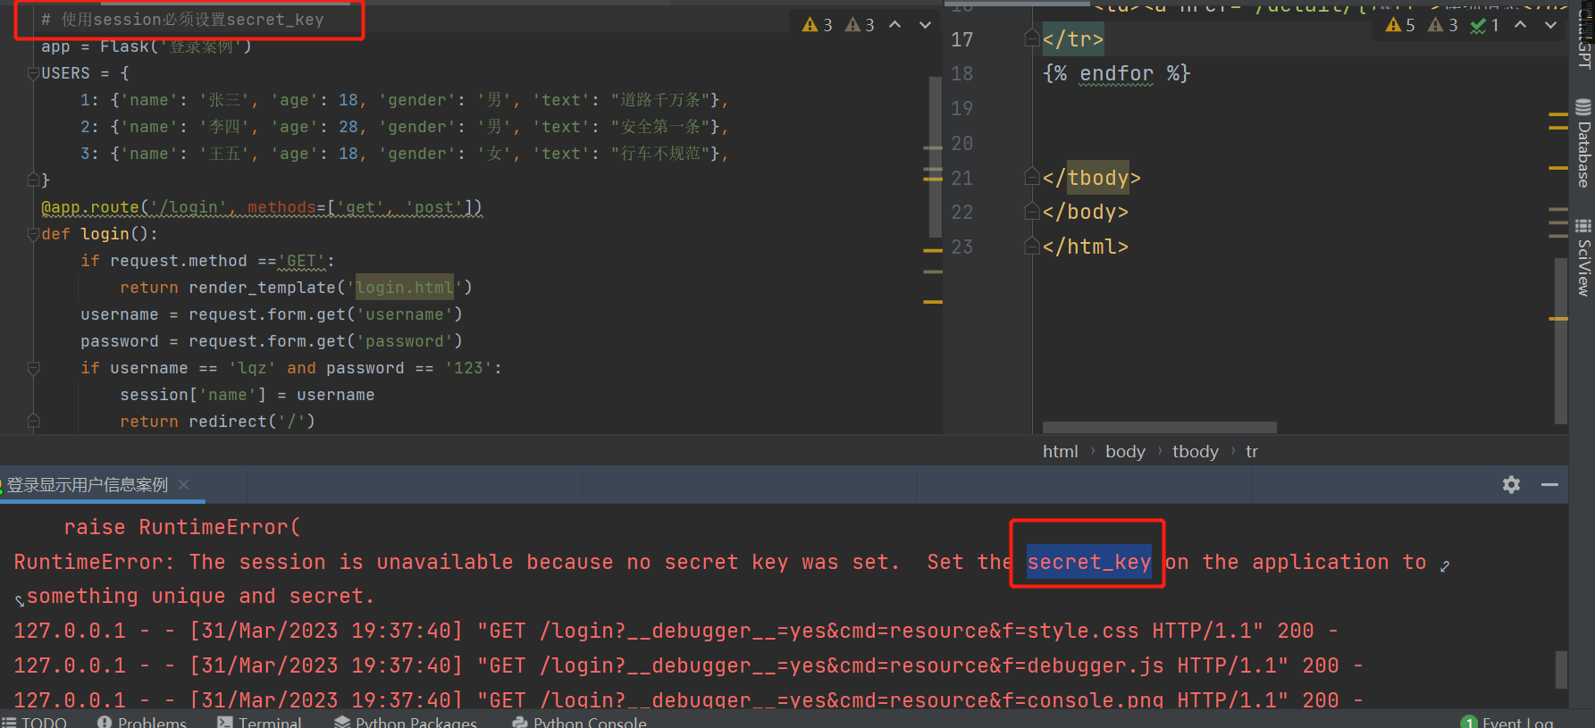Open the SciView tool window
Screen dimensions: 1595x728
click(1582, 258)
